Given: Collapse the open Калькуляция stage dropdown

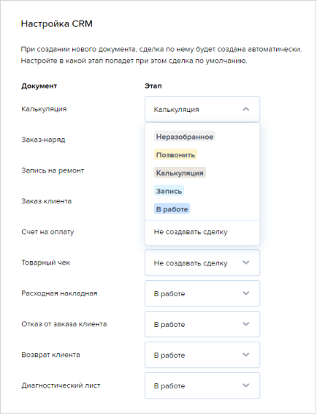Looking at the screenshot, I should (202, 109).
